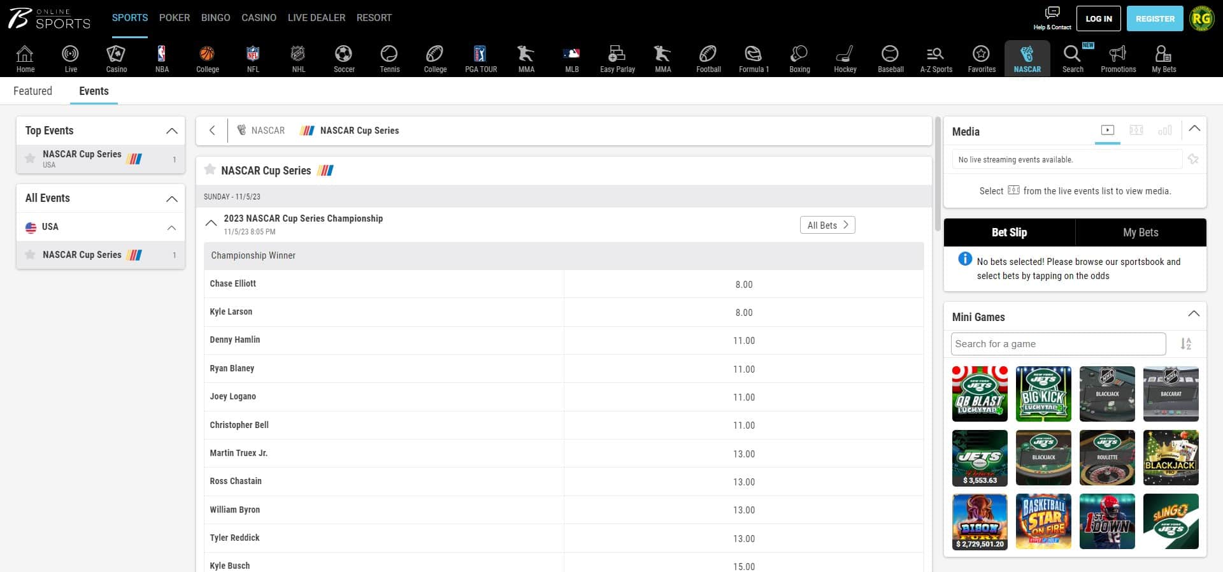Select Chase Elliott odds 8.00
This screenshot has height=572, width=1223.
coord(743,284)
